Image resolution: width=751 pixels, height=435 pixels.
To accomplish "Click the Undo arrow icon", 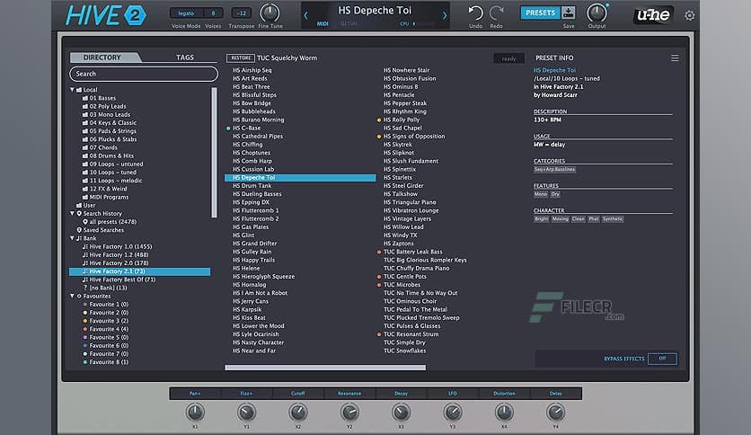I will click(x=475, y=12).
